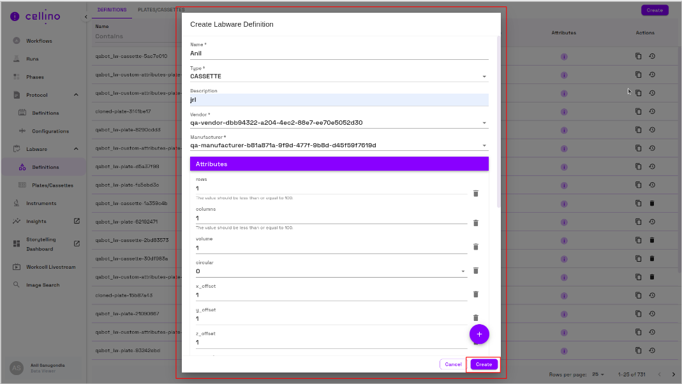Click the Attributes info icon on first row
This screenshot has width=682, height=384.
click(563, 56)
